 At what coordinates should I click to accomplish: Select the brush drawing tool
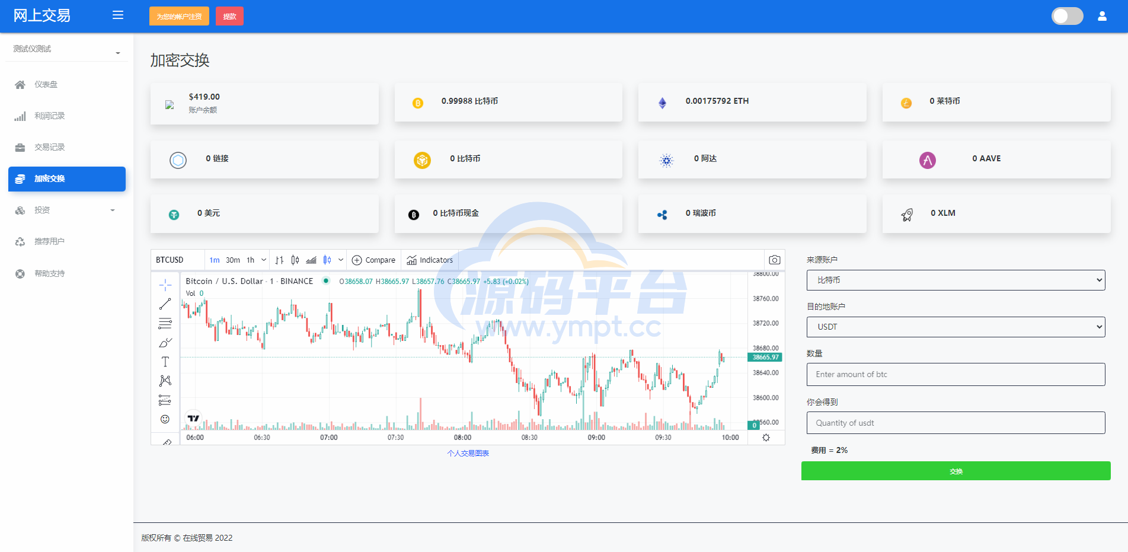165,343
